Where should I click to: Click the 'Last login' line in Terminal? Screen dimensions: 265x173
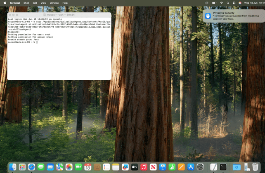click(x=35, y=19)
